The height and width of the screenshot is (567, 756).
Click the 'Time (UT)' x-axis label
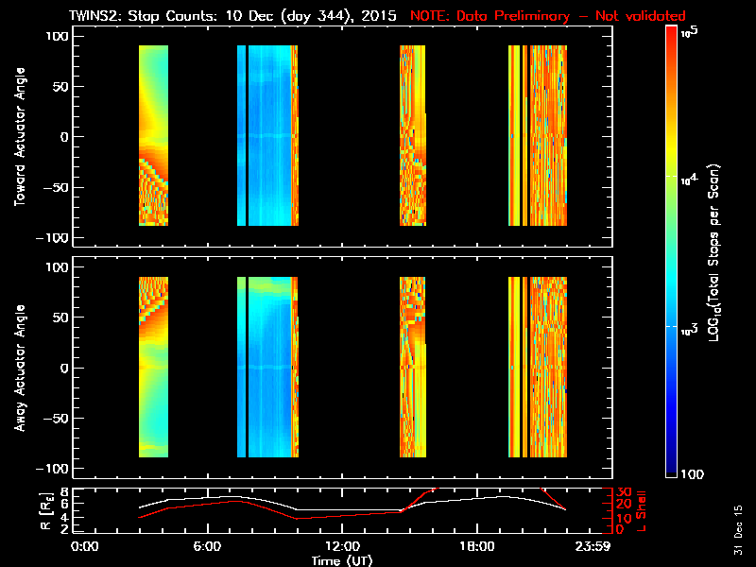[343, 560]
